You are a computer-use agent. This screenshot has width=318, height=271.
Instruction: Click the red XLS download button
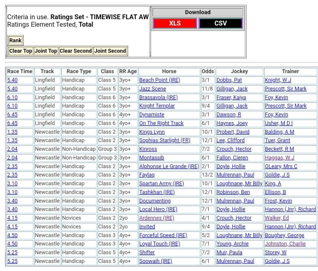175,24
